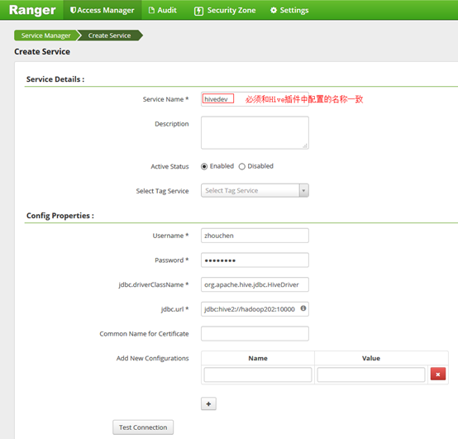Click the Tag Service dropdown arrow
Screen dimensions: 458x439
coord(303,190)
